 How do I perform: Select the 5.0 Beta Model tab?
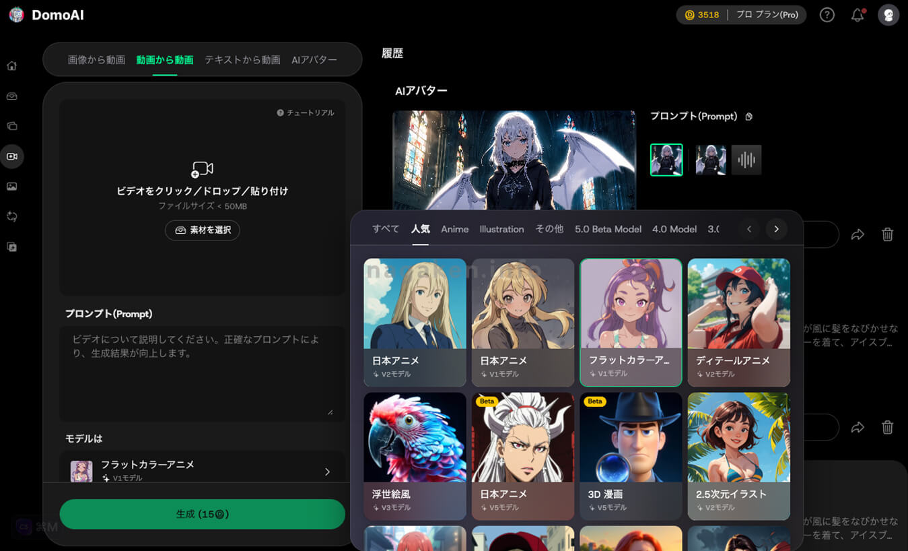click(x=608, y=229)
